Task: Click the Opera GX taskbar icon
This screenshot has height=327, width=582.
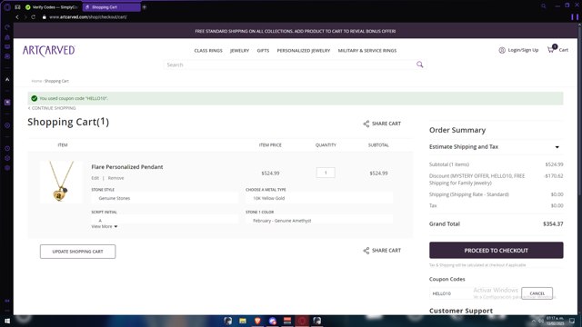Action: click(x=302, y=321)
